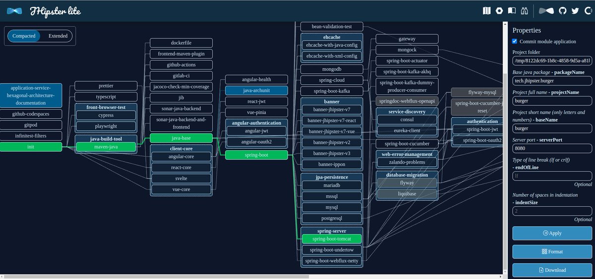This screenshot has width=595, height=279.
Task: Select the spring-boot-webflux-netty module
Action: [x=332, y=261]
